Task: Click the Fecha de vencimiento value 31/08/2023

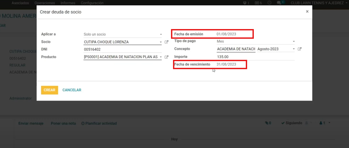Action: click(226, 64)
